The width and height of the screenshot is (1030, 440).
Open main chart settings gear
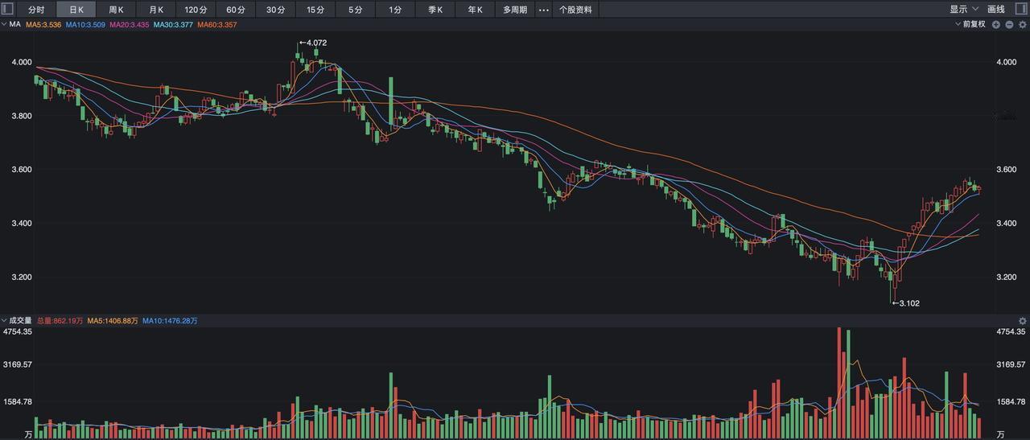point(1022,25)
